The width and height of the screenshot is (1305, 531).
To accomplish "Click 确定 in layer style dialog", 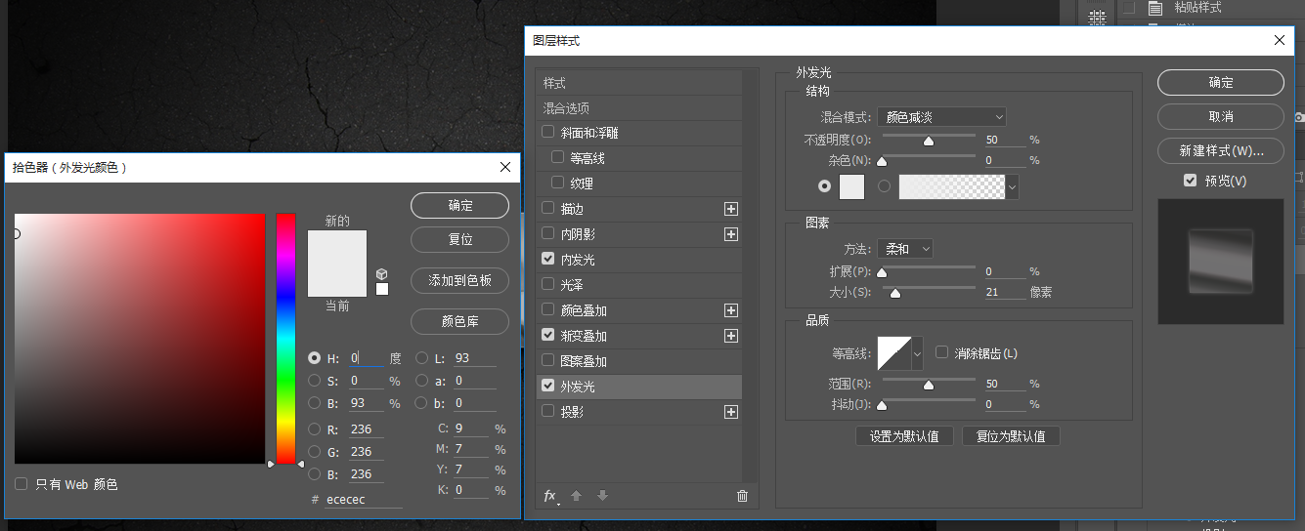I will [1221, 83].
